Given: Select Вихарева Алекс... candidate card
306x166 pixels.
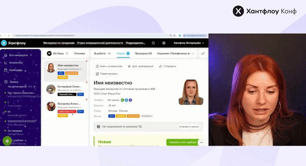Looking at the screenshot, I should [x=65, y=109].
